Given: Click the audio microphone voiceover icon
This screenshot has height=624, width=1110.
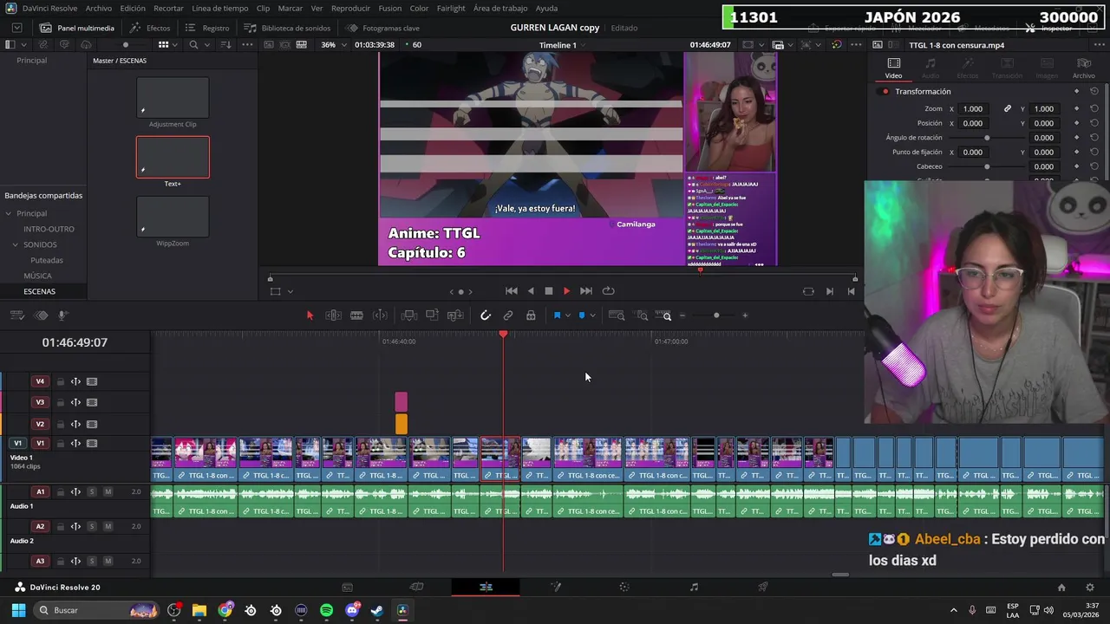Looking at the screenshot, I should coord(62,315).
